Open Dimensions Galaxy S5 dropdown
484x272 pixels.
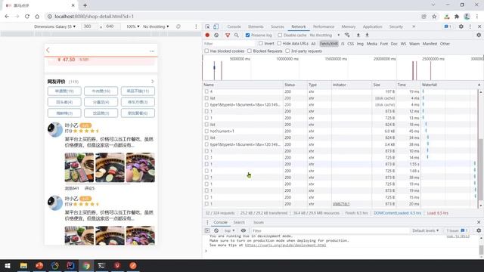click(x=54, y=26)
